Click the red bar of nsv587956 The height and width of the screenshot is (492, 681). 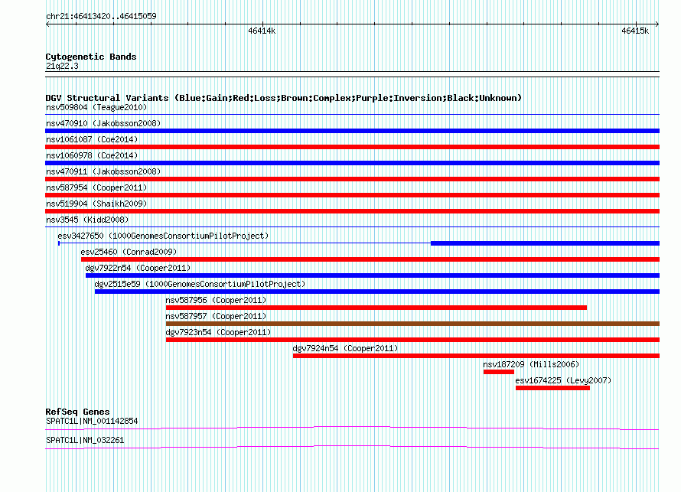pyautogui.click(x=376, y=308)
